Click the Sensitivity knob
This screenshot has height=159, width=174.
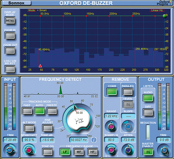coord(29,150)
